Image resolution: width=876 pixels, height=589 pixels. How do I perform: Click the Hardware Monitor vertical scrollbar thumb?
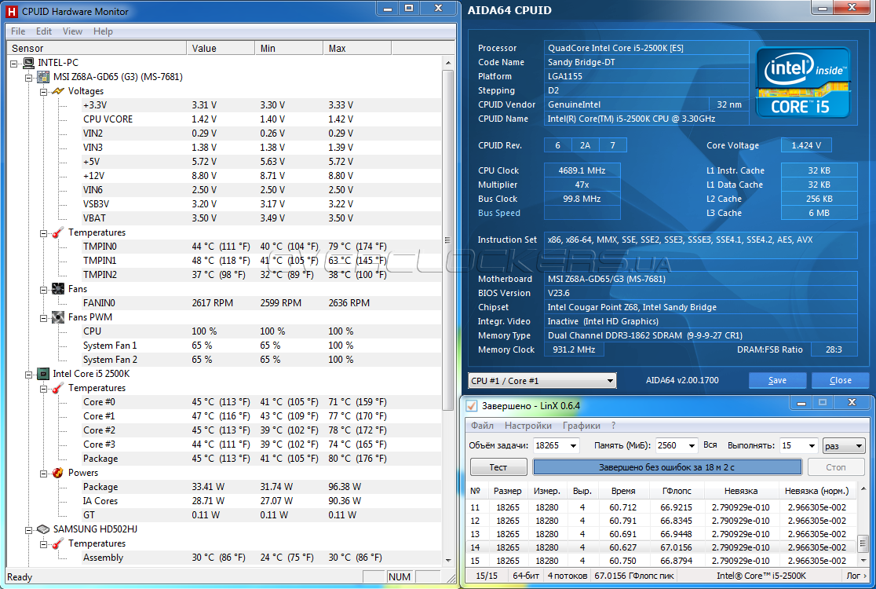pos(447,240)
